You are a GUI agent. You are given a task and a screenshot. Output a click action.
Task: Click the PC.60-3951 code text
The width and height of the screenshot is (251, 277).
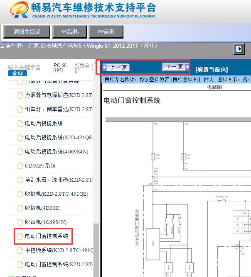click(61, 68)
